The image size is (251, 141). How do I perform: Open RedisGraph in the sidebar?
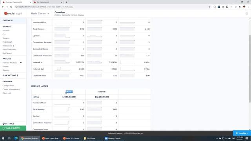coord(7,42)
